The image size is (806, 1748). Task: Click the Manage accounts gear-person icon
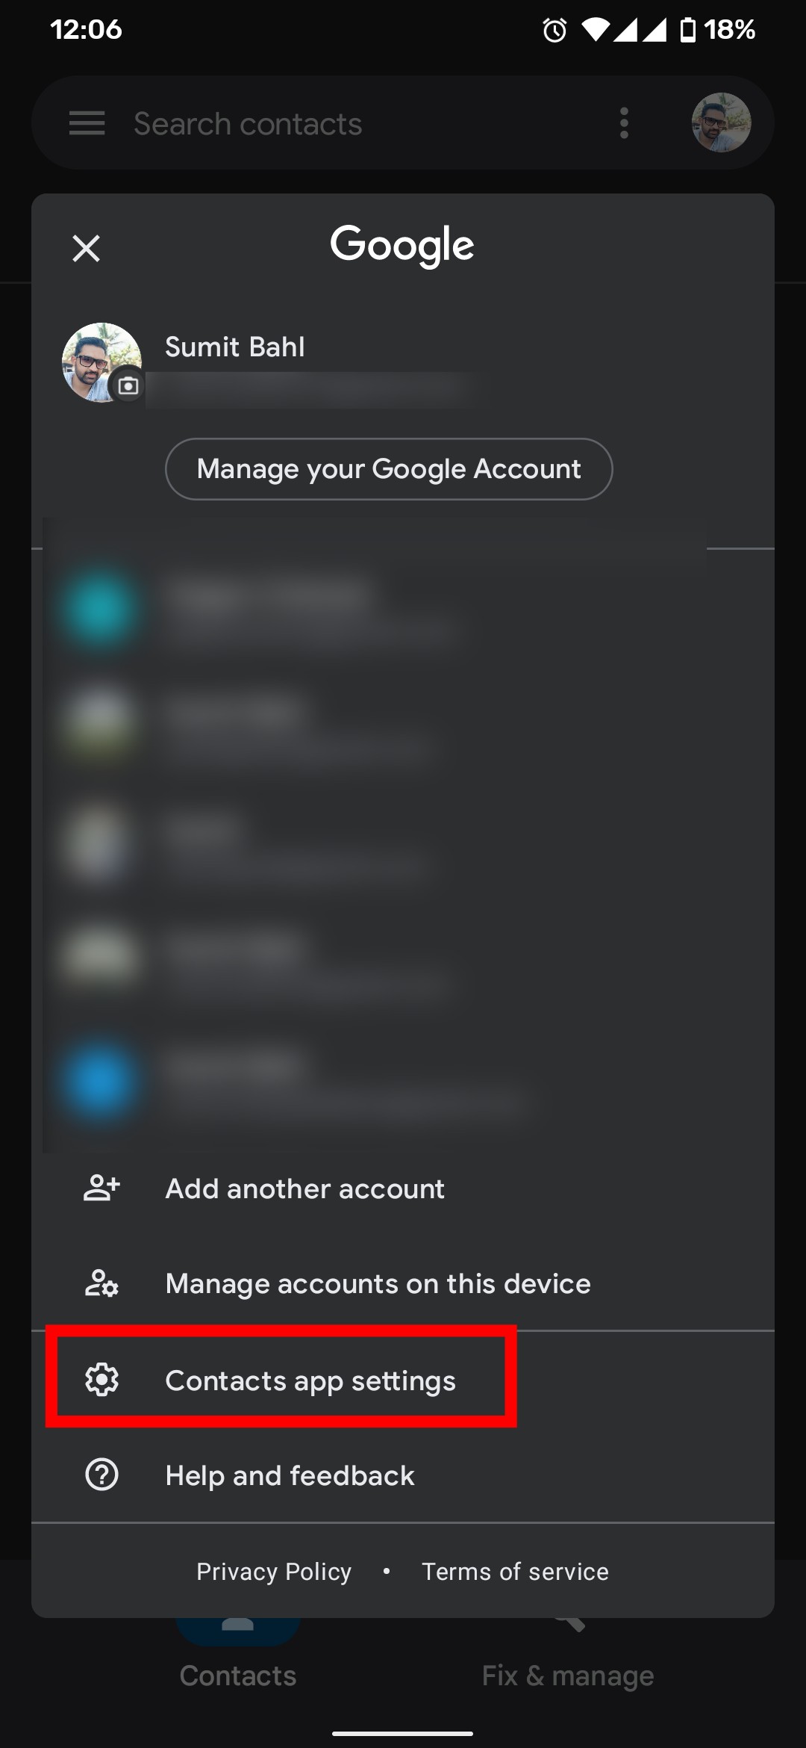101,1283
